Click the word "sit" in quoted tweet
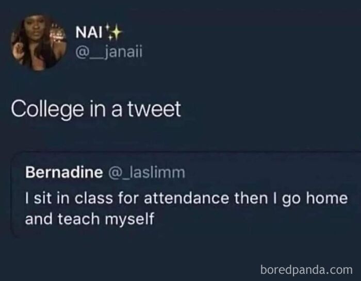 click(42, 198)
